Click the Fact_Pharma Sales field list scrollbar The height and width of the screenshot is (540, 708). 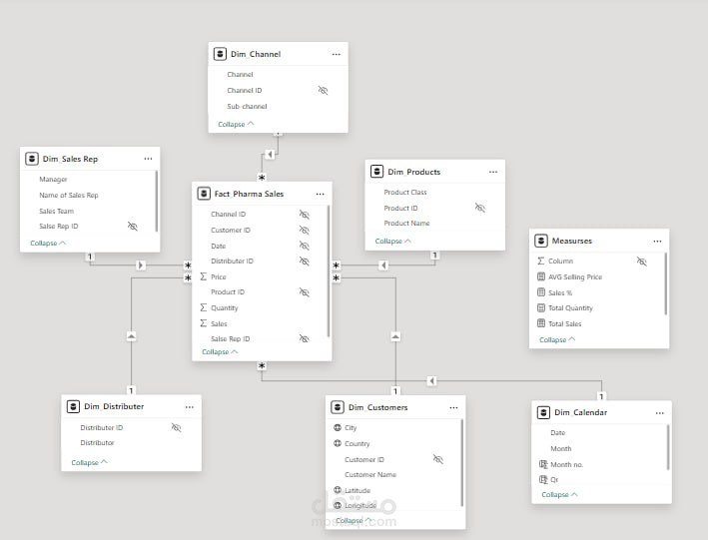coord(329,260)
